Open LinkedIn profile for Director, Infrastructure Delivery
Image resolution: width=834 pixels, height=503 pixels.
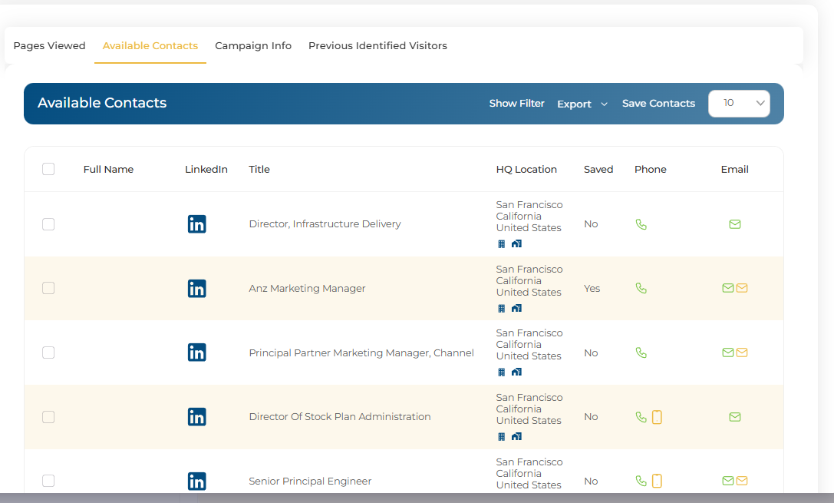(x=196, y=224)
